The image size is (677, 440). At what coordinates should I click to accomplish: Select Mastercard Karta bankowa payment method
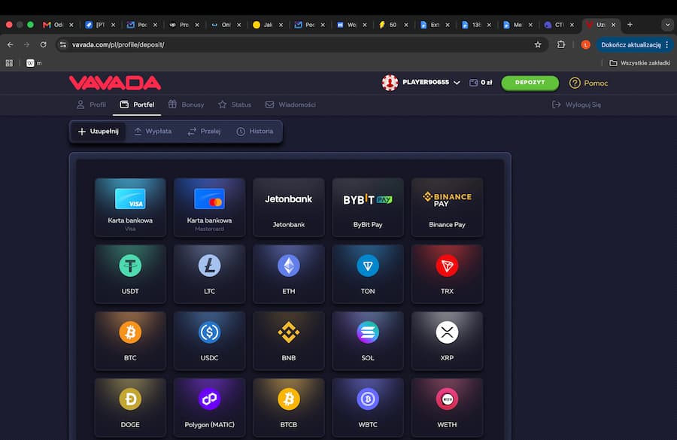point(209,208)
